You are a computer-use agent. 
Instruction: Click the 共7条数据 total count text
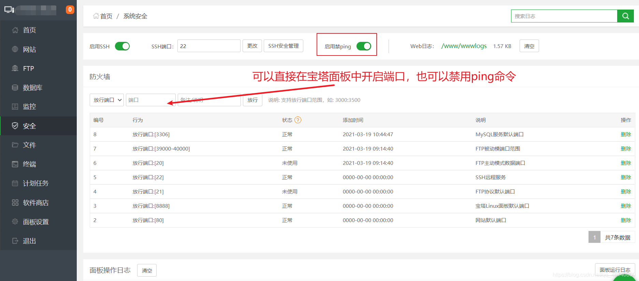point(618,237)
